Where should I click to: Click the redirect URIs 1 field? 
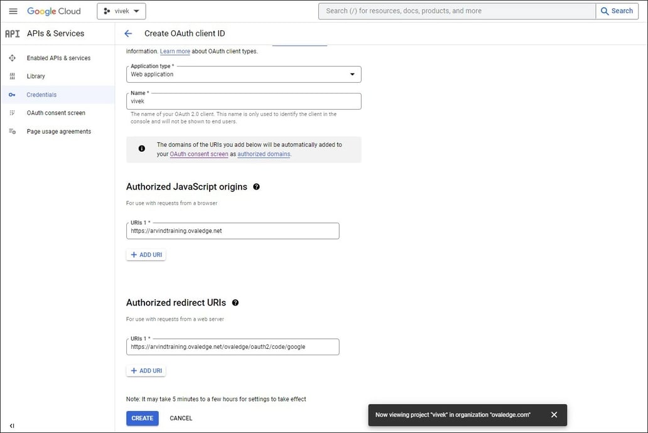point(233,347)
